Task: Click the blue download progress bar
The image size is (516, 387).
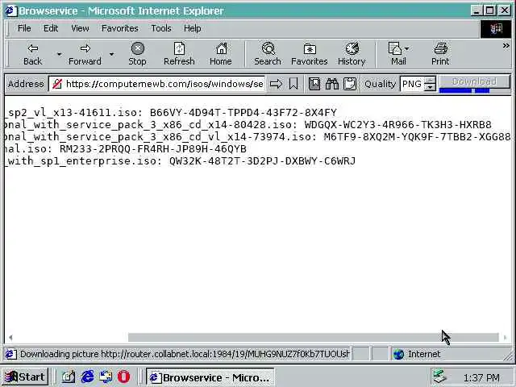Action: [464, 91]
